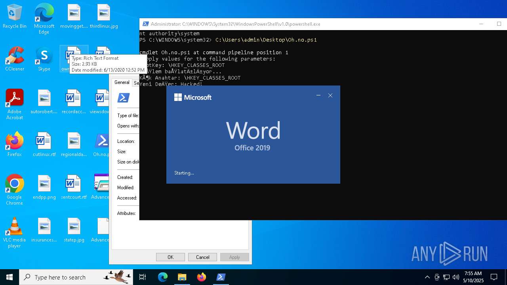The image size is (507, 285).
Task: Close the Word splash screen
Action: pos(330,95)
